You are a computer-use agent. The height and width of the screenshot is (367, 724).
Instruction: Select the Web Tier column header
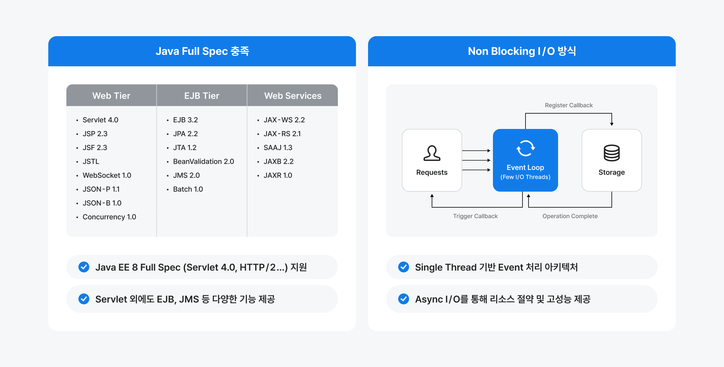[111, 96]
